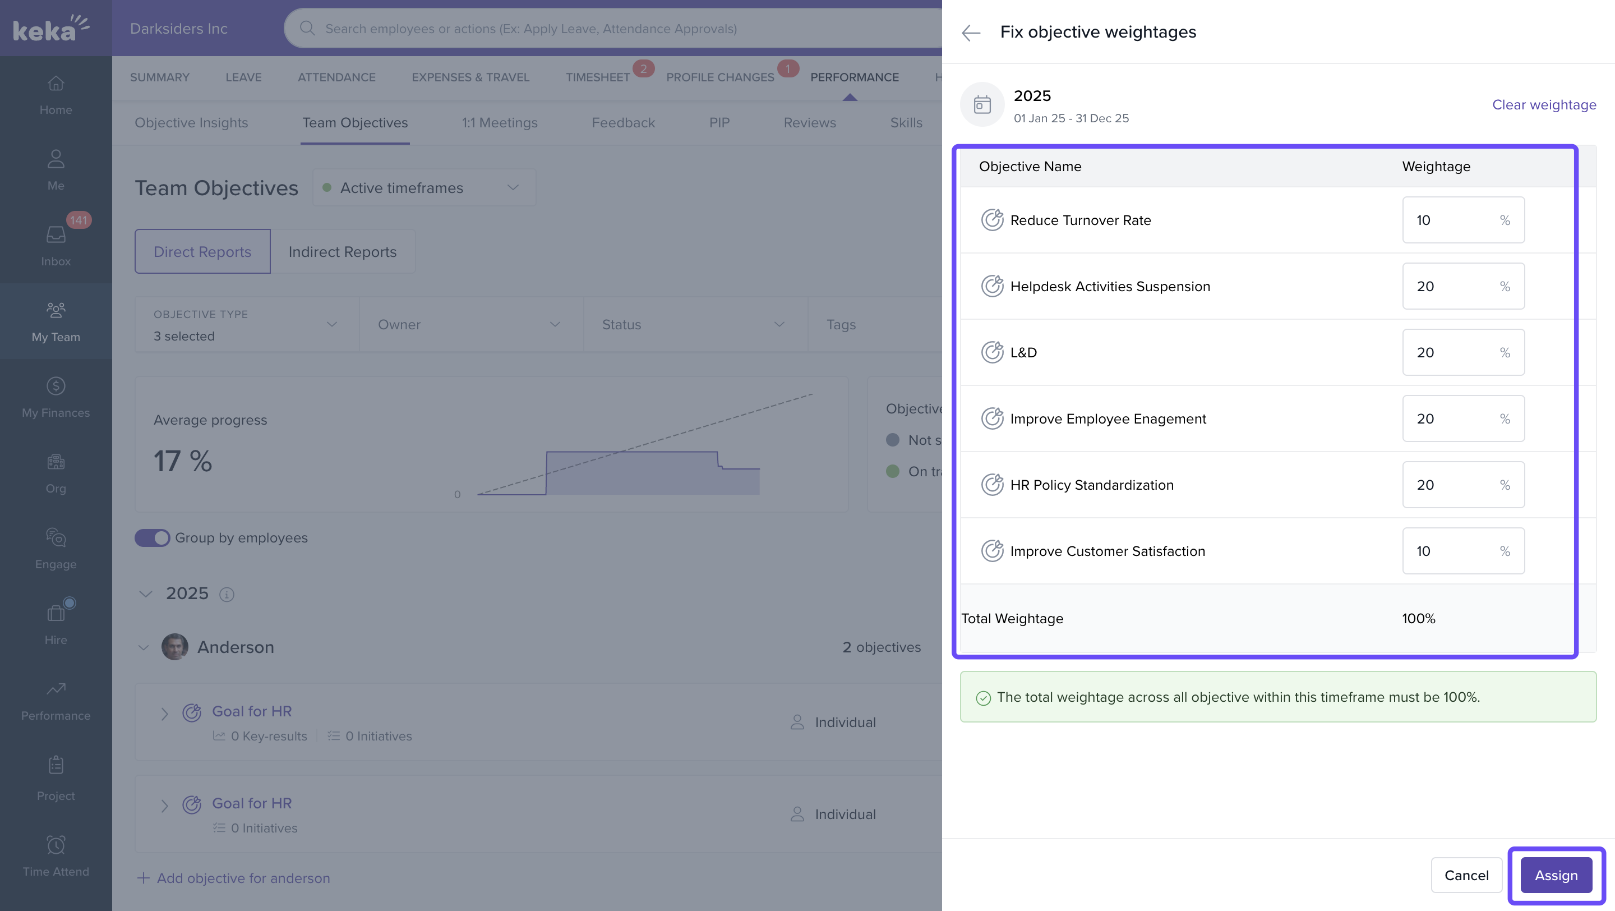This screenshot has width=1615, height=911.
Task: Switch to the Objective Insights tab
Action: [x=191, y=123]
